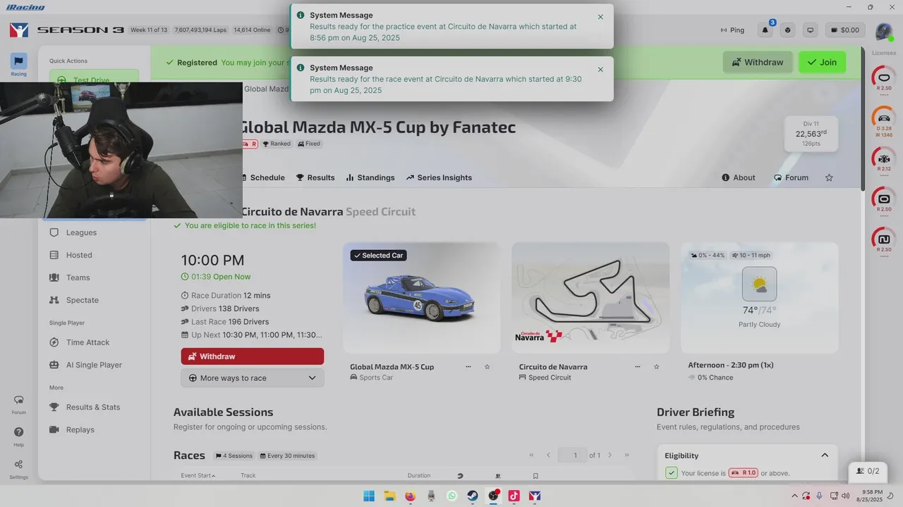Close the practice event system message
The height and width of the screenshot is (507, 903).
click(x=600, y=17)
